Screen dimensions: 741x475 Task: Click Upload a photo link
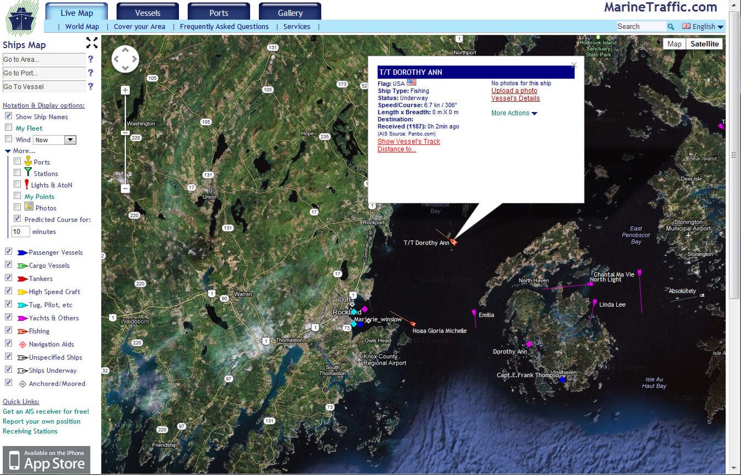(x=514, y=91)
